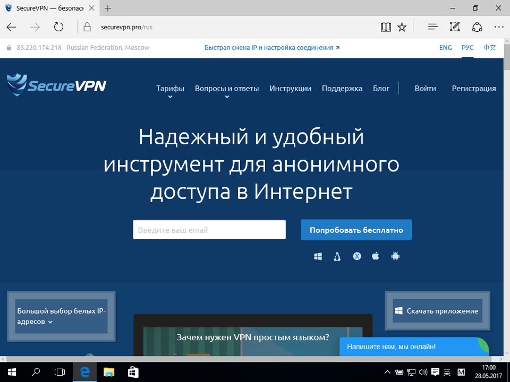Open a new tab with plus icon
Screen dimensions: 510x382
[108, 8]
